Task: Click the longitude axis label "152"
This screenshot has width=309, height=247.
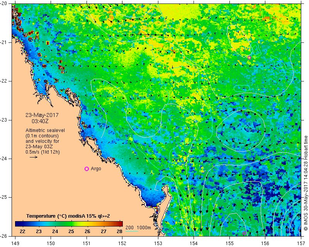Action: [122, 243]
